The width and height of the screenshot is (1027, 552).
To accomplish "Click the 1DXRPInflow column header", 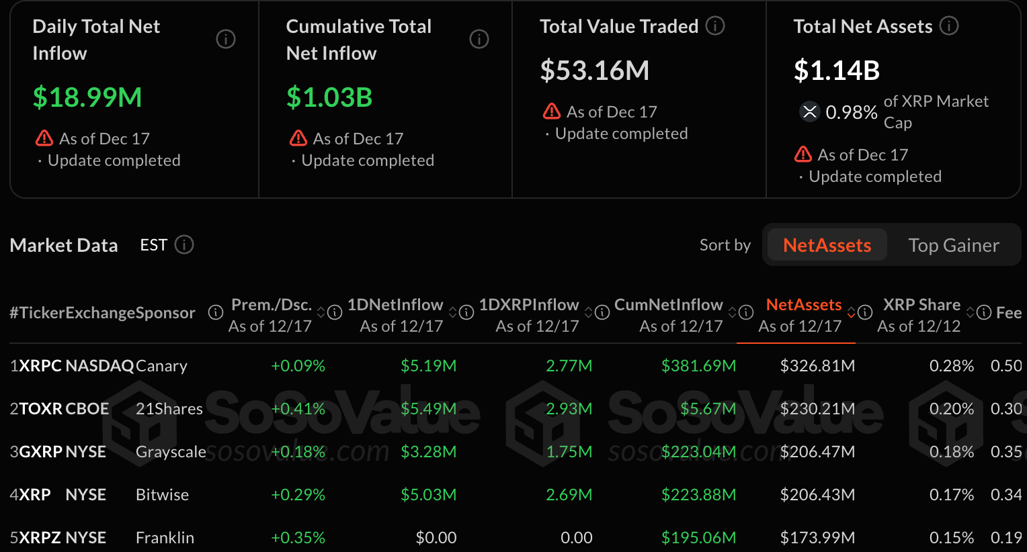I will click(x=529, y=305).
